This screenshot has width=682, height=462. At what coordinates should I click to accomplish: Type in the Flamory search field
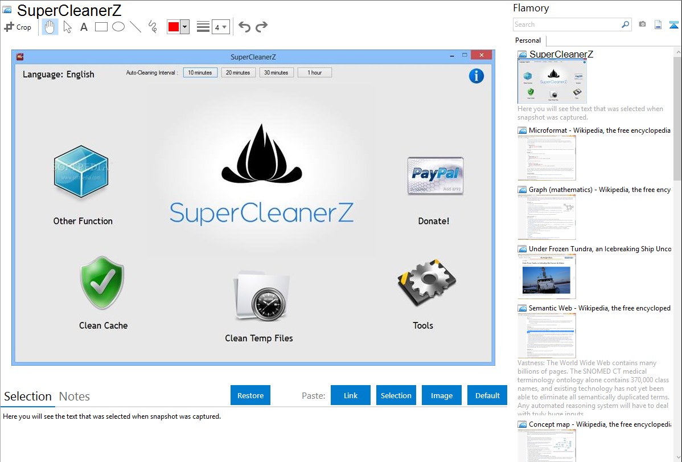point(566,24)
